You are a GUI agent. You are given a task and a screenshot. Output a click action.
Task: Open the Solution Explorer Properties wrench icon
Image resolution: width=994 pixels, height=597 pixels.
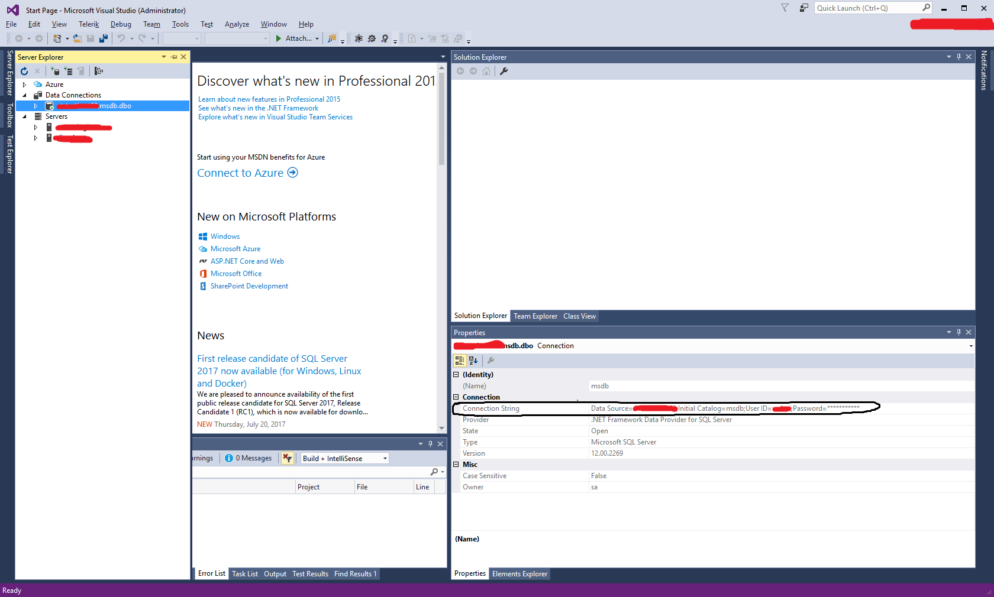pyautogui.click(x=504, y=71)
